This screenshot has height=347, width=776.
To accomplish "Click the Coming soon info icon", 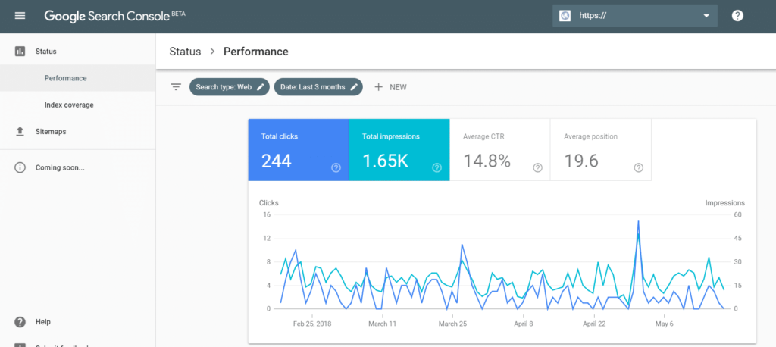I will click(x=20, y=167).
